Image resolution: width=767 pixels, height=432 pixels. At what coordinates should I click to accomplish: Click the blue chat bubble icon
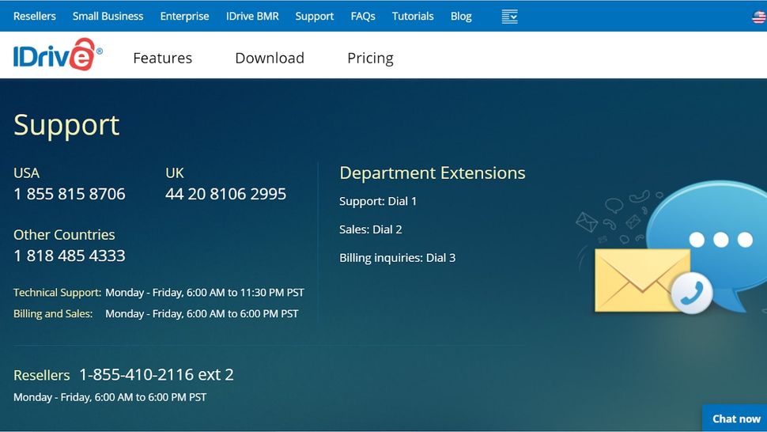(x=709, y=240)
